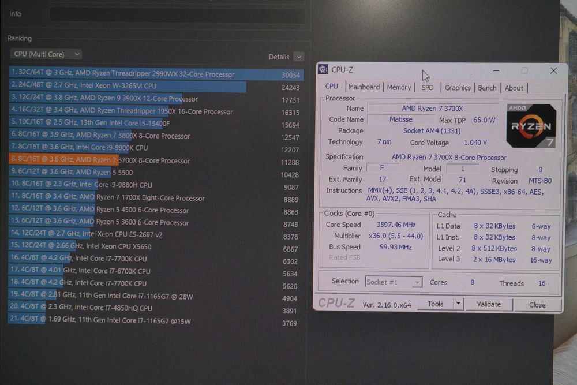This screenshot has height=385, width=577.
Task: Open the Bench tab
Action: coord(487,88)
